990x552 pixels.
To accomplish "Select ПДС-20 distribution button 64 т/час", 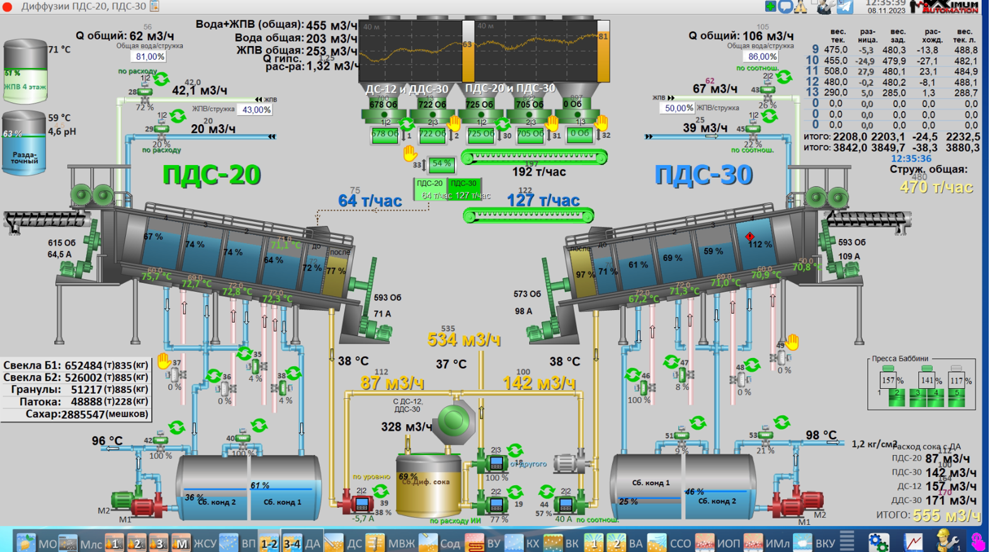I will pyautogui.click(x=430, y=189).
